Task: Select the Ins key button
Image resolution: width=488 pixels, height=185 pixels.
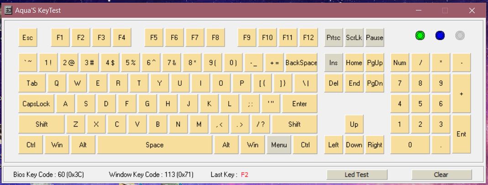Action: (x=334, y=62)
